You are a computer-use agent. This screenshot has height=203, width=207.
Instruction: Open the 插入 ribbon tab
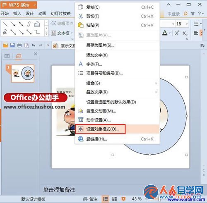click(x=17, y=14)
